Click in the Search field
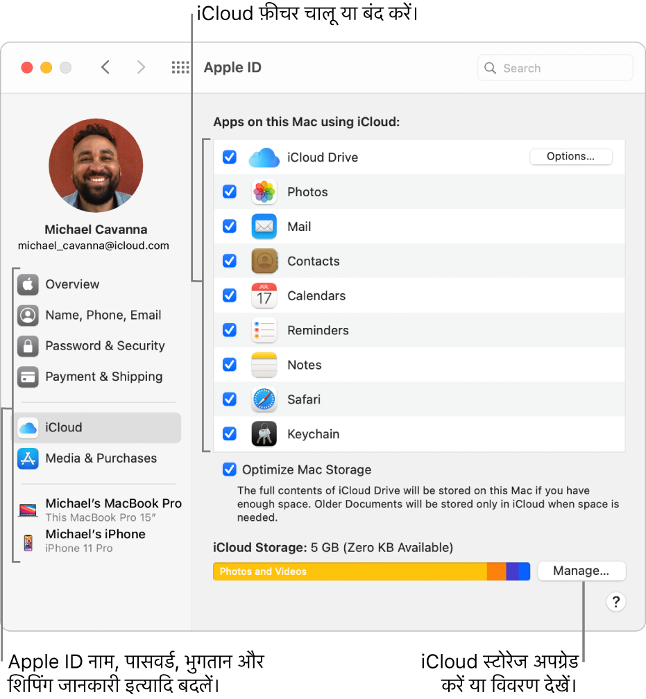The height and width of the screenshot is (699, 646). tap(555, 68)
